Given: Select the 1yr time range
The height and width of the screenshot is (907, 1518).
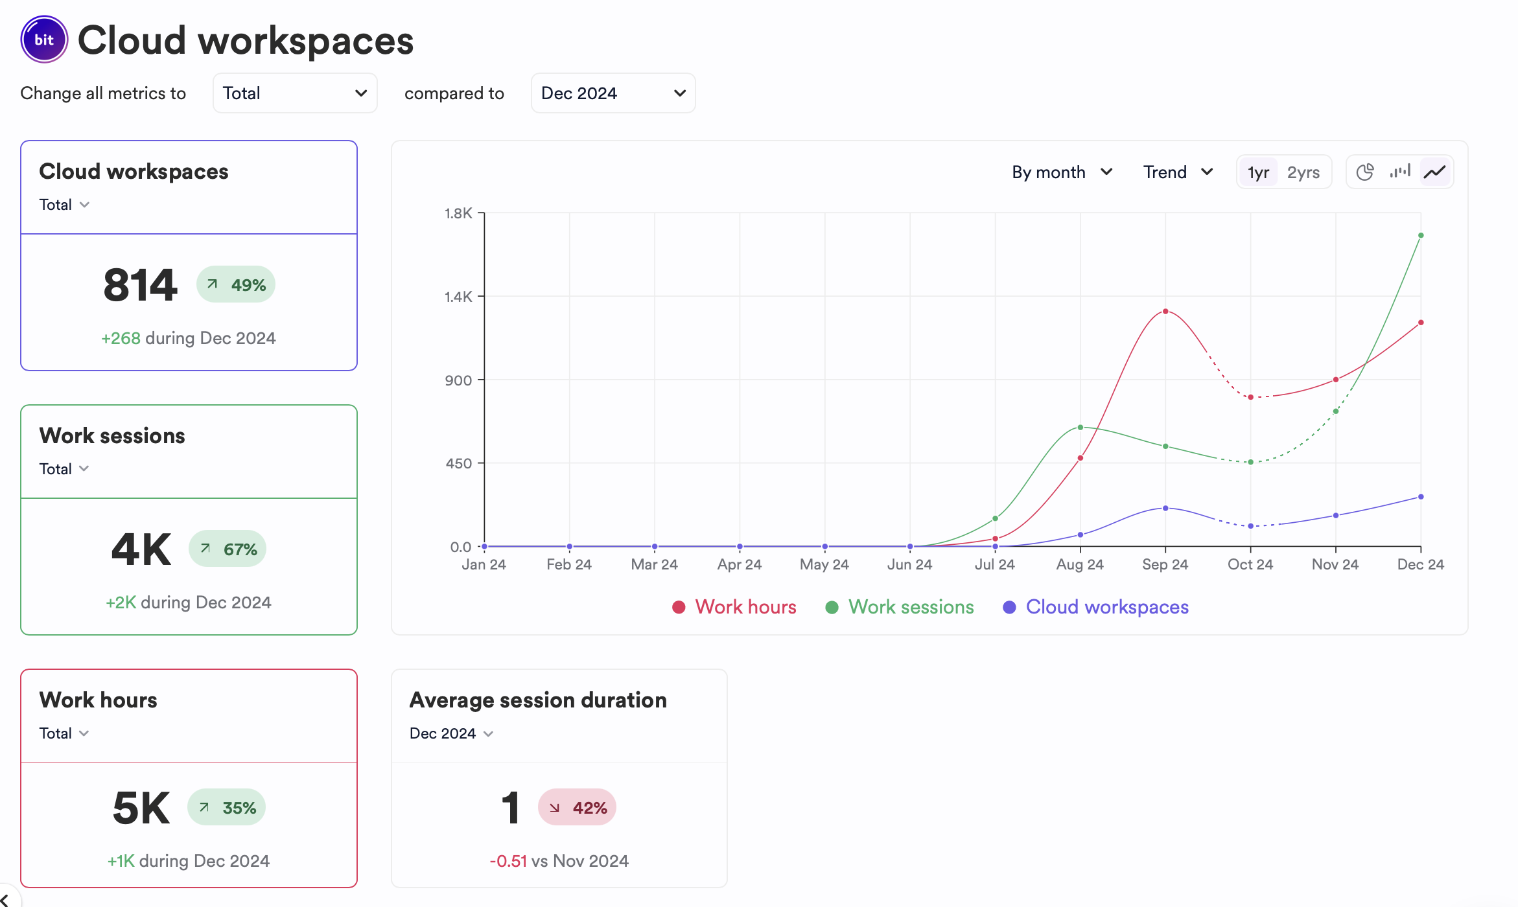Looking at the screenshot, I should (x=1258, y=172).
